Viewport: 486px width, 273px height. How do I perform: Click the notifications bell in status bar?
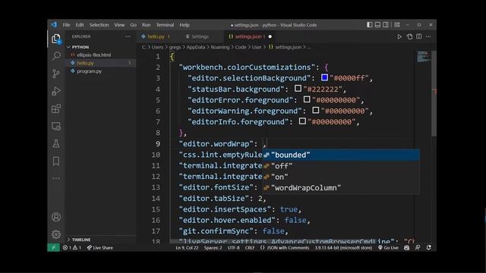coord(428,248)
